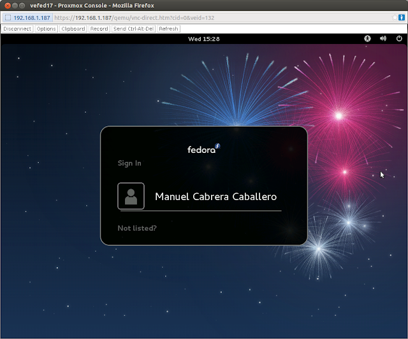Click the blue info icon in address bar

(x=402, y=17)
